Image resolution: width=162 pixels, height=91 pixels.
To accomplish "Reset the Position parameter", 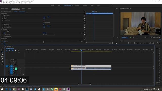I will 85,17.
